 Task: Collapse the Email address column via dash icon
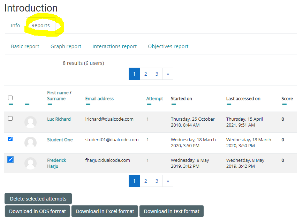[x=88, y=104]
